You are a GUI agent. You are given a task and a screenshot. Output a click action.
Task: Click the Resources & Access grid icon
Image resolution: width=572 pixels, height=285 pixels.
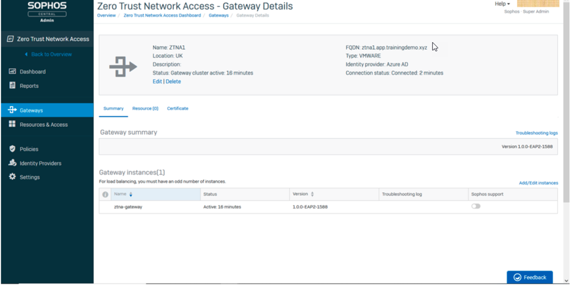(12, 124)
